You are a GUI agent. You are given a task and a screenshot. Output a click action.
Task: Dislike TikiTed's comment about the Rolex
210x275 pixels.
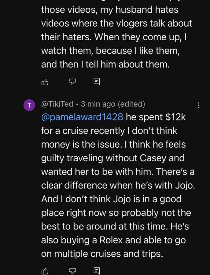tap(72, 271)
